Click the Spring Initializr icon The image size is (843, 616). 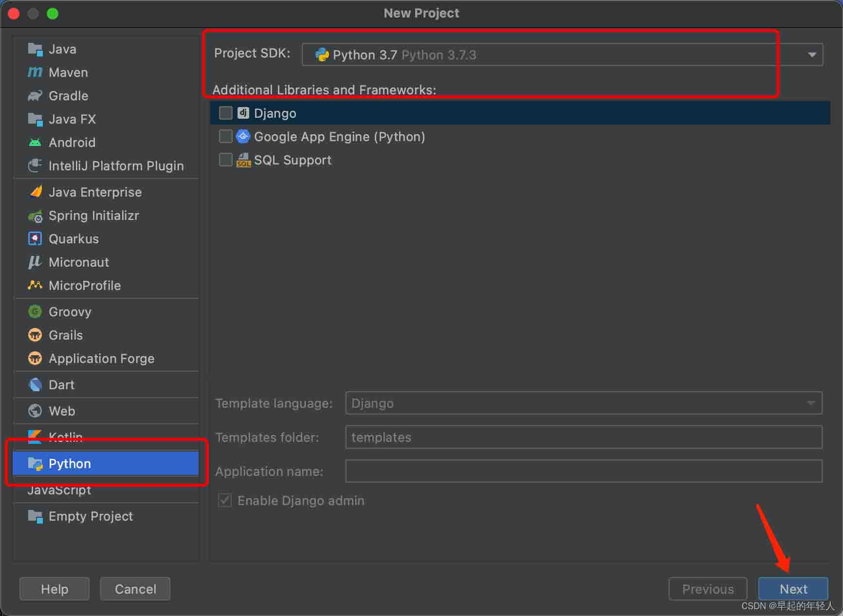point(35,216)
